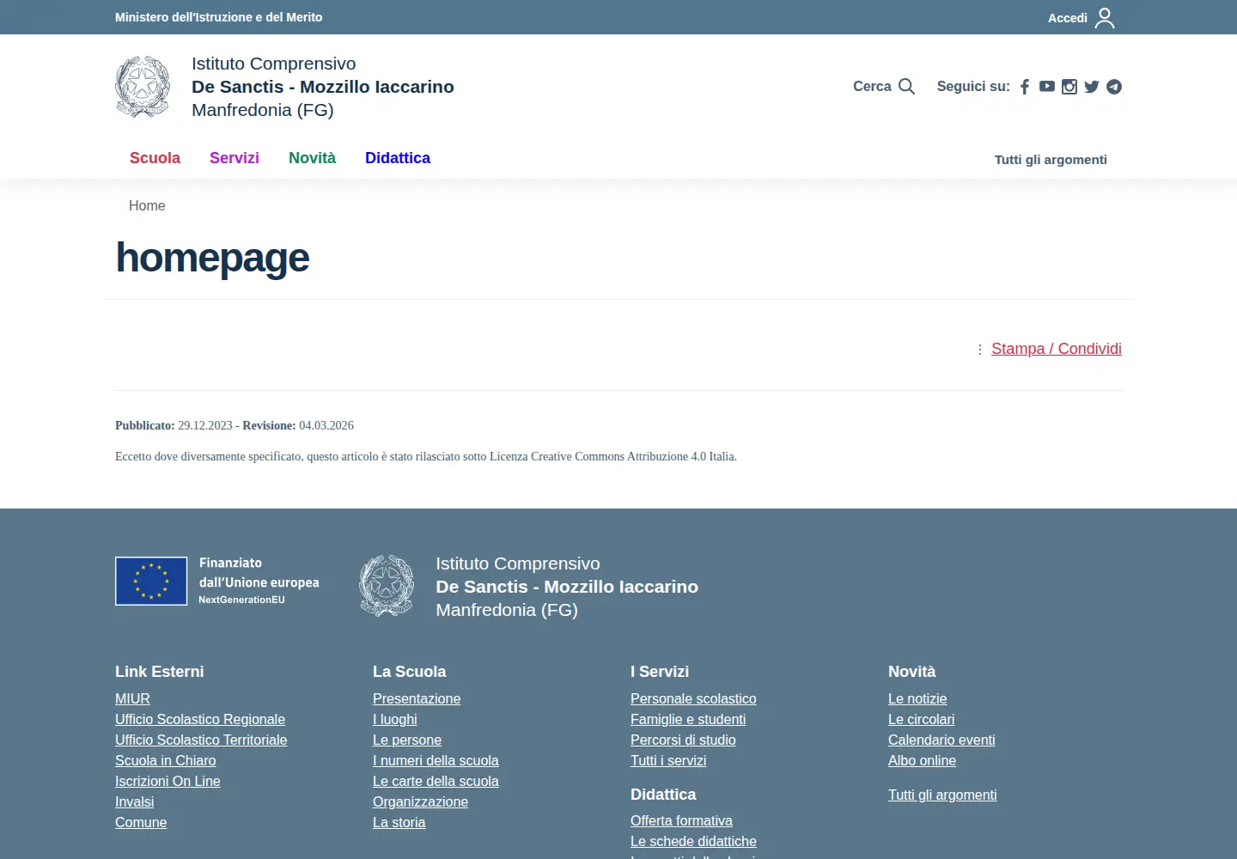Open the Scuola menu

[155, 158]
